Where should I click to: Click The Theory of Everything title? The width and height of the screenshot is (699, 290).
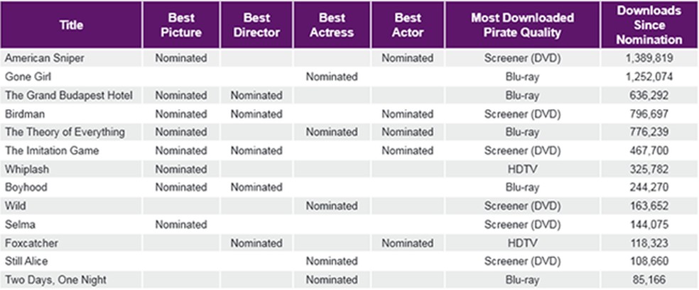pyautogui.click(x=65, y=132)
